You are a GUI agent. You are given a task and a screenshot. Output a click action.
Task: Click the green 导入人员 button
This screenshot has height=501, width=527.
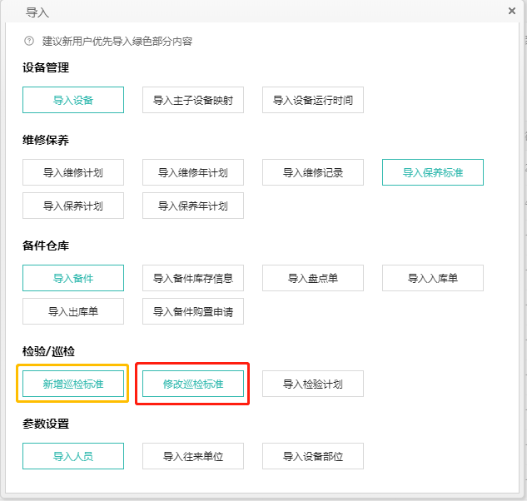point(73,456)
